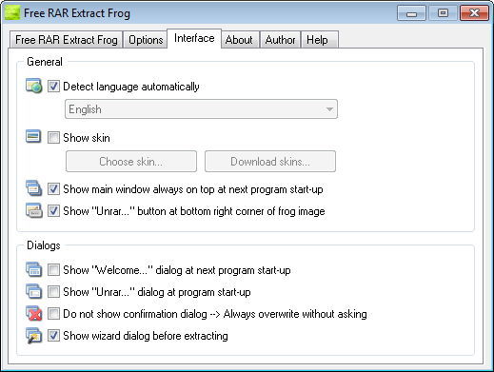
Task: Click the green frog app icon in title bar
Action: [12, 13]
